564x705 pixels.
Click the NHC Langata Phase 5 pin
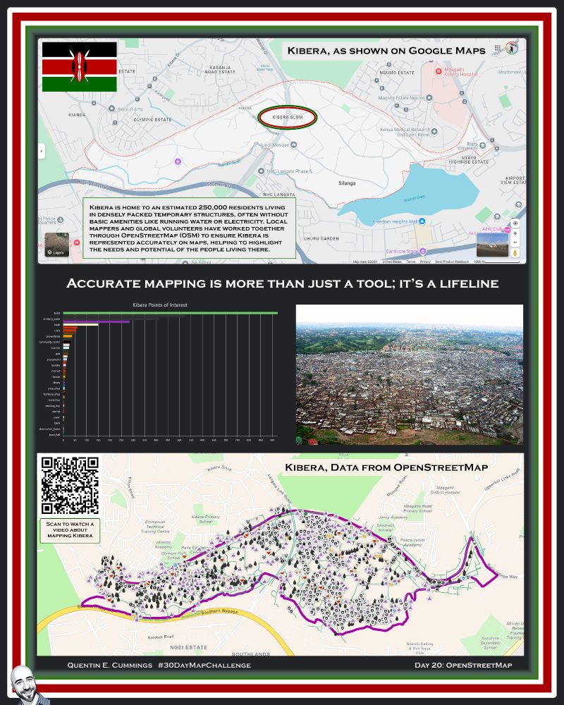pos(261,171)
